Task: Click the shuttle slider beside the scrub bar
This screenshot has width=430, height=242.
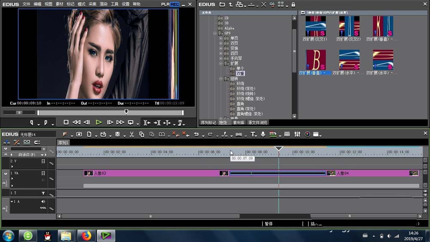Action: (19, 112)
